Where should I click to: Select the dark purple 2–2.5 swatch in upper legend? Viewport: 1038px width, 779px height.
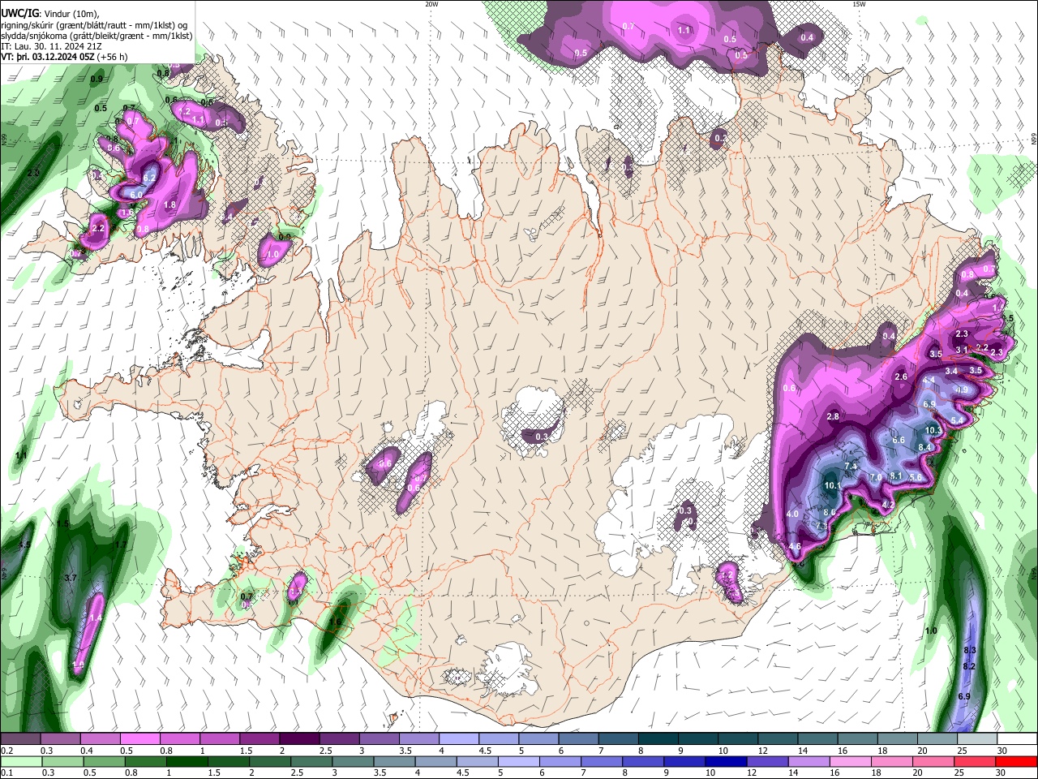(x=298, y=739)
